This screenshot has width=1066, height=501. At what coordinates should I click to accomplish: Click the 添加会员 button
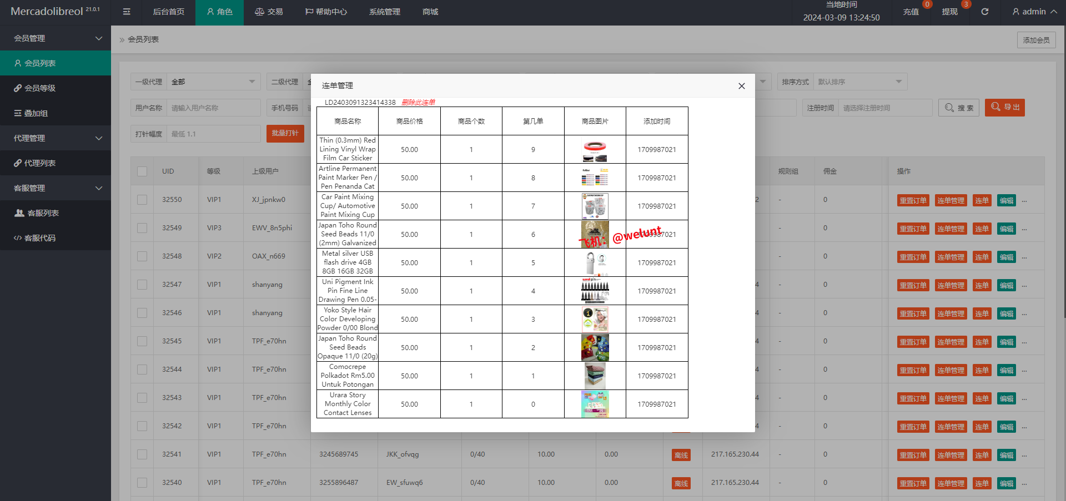tap(1036, 40)
